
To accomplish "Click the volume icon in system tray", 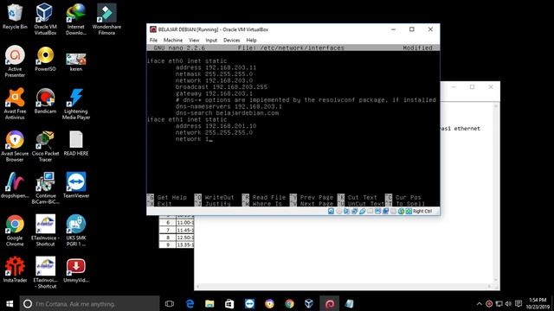I will click(508, 303).
